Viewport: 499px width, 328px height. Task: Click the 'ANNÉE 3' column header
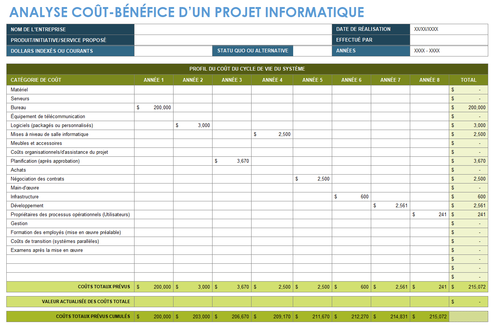coord(232,80)
